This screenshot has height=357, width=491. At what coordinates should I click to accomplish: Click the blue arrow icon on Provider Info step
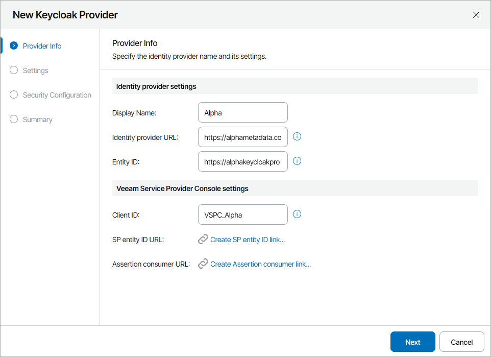(x=13, y=45)
